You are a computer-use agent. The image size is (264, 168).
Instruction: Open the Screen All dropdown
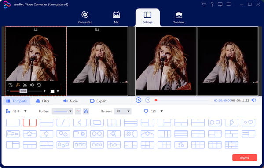123,111
